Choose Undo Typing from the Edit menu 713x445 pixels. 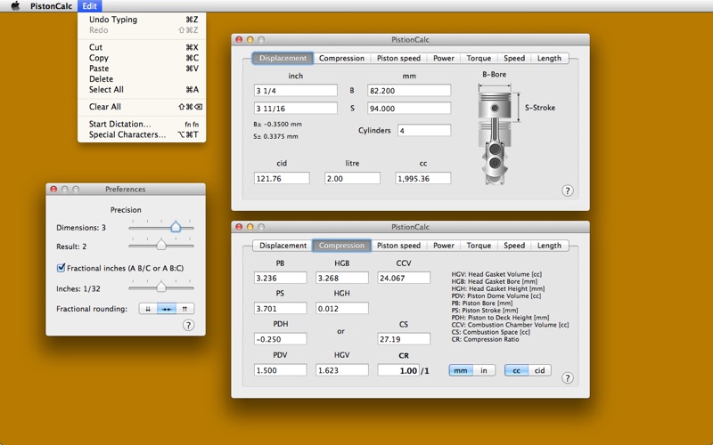(x=142, y=20)
